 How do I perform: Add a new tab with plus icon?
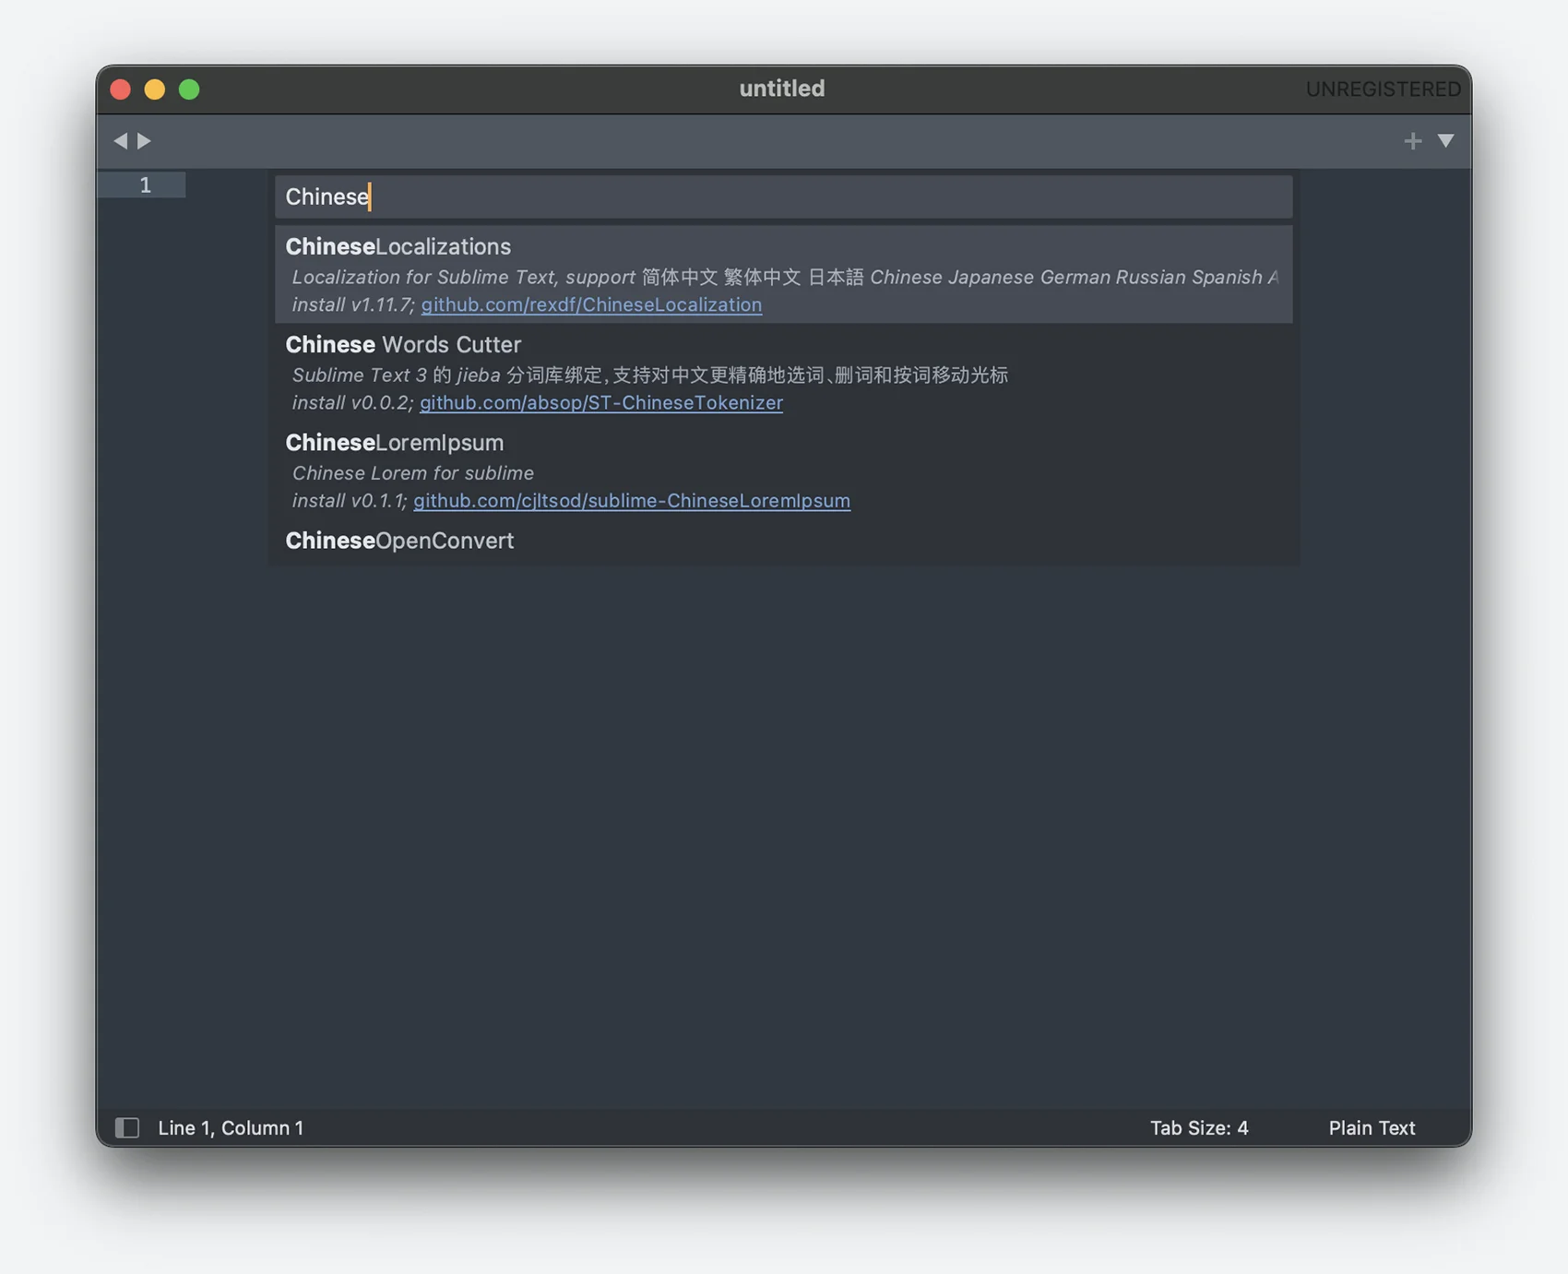tap(1412, 141)
